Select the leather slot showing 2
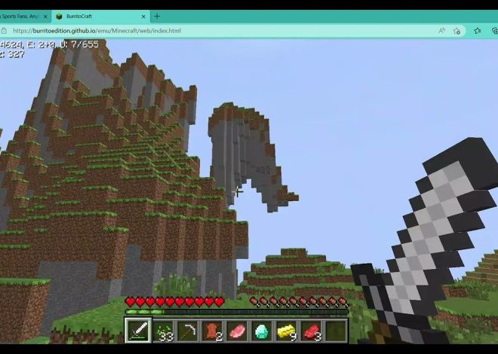 coord(213,331)
